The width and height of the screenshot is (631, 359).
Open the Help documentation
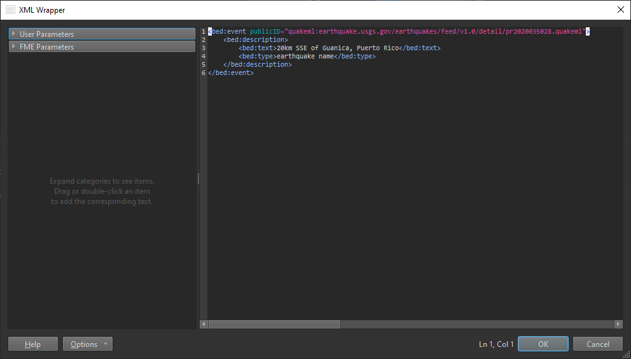[x=33, y=344]
